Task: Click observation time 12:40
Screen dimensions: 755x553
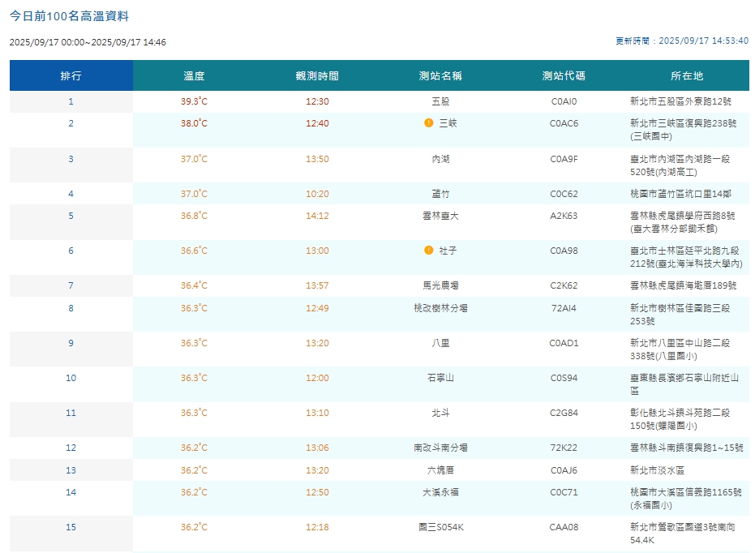Action: pos(317,123)
